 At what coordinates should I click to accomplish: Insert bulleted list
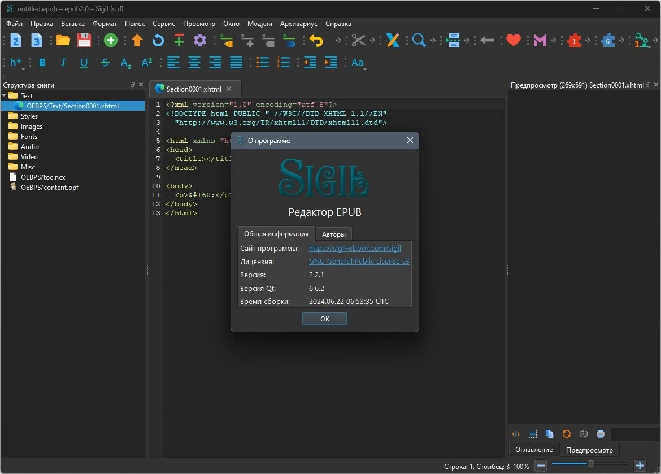click(x=263, y=63)
